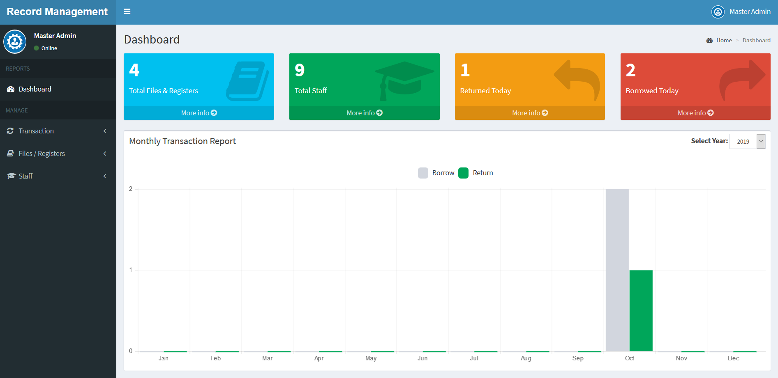The width and height of the screenshot is (778, 378).
Task: Select the Dashboard speedometer icon in sidebar
Action: (10, 89)
